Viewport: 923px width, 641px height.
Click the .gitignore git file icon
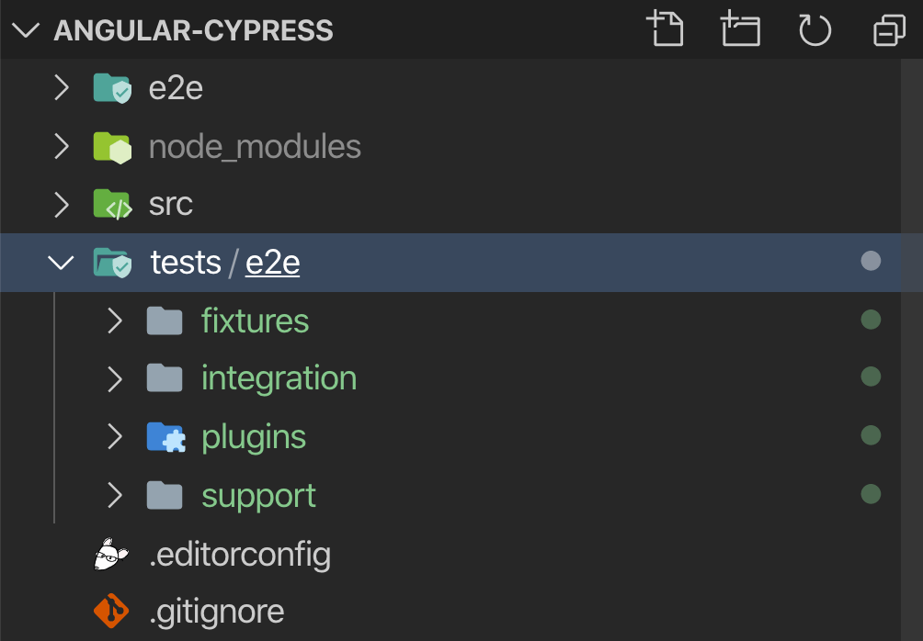pyautogui.click(x=112, y=611)
